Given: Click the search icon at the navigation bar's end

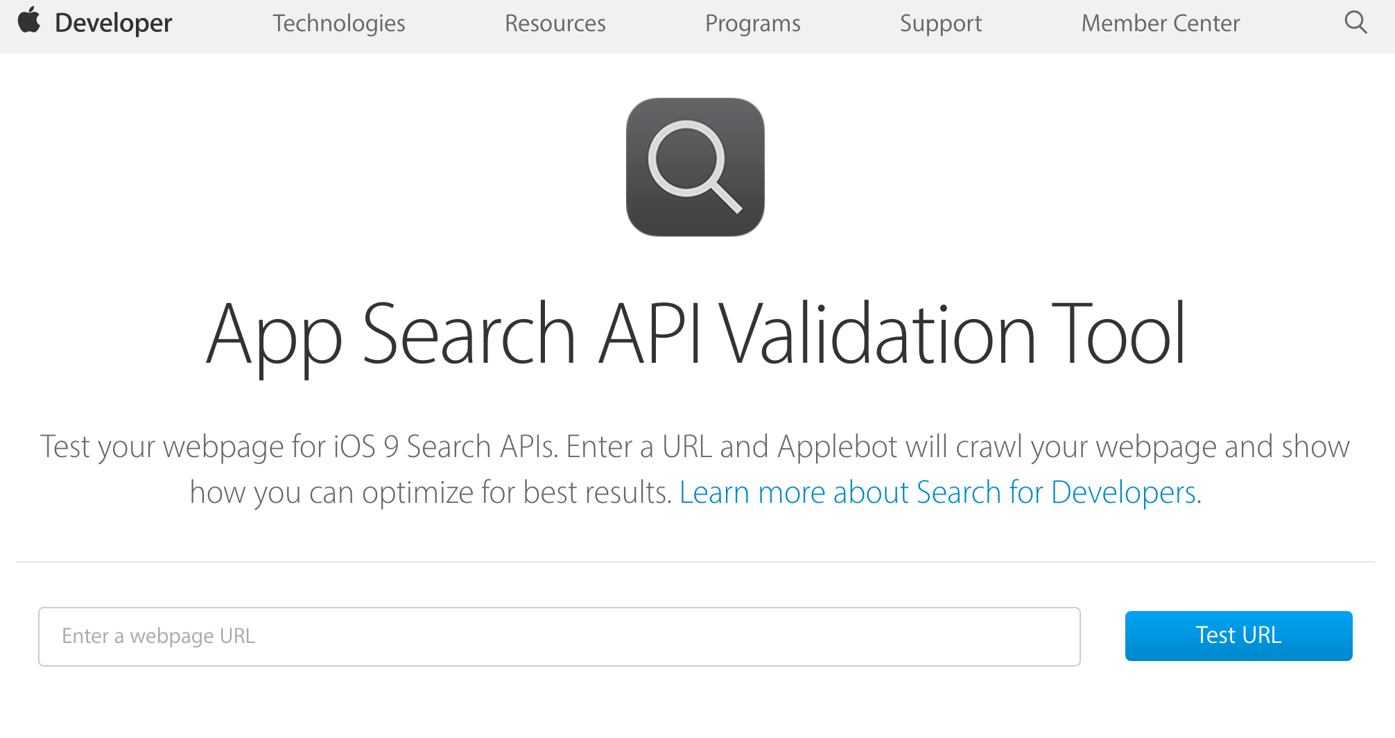Looking at the screenshot, I should (1356, 22).
